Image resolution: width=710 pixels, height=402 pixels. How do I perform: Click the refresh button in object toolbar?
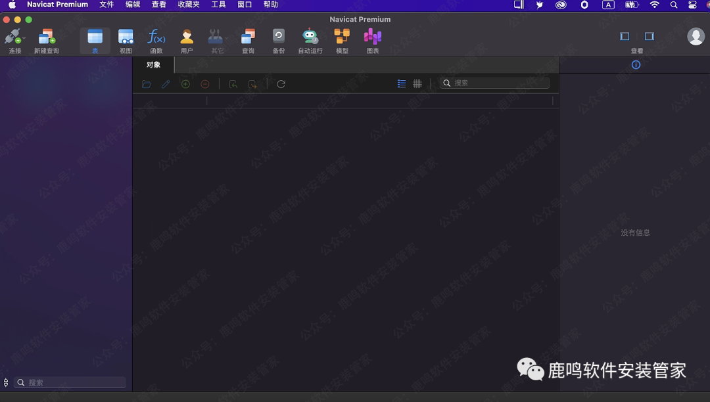pyautogui.click(x=281, y=84)
